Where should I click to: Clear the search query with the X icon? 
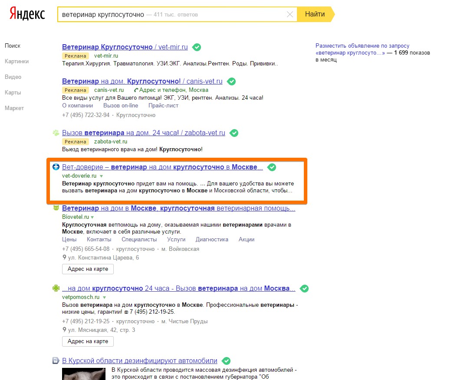(x=290, y=14)
